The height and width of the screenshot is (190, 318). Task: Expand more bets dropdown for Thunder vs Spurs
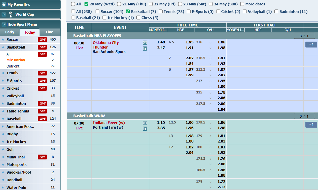[311, 44]
